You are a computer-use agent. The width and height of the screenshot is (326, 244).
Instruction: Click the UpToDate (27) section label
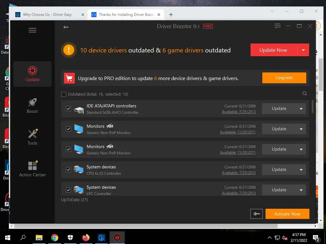click(74, 200)
